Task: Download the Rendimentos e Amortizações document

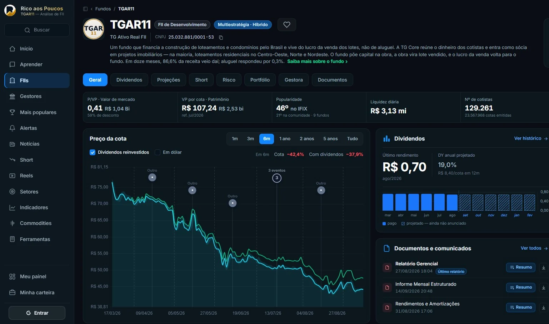Action: click(544, 308)
